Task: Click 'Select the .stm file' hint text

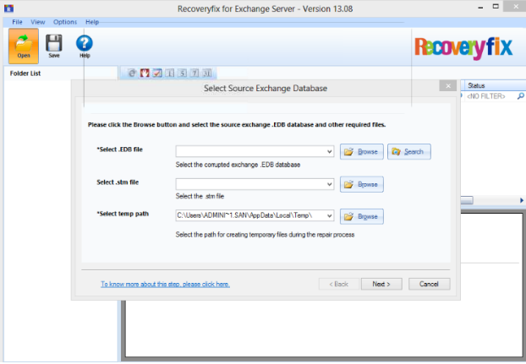Action: coord(200,196)
